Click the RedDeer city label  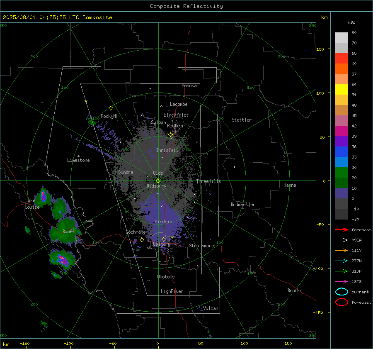coord(176,126)
